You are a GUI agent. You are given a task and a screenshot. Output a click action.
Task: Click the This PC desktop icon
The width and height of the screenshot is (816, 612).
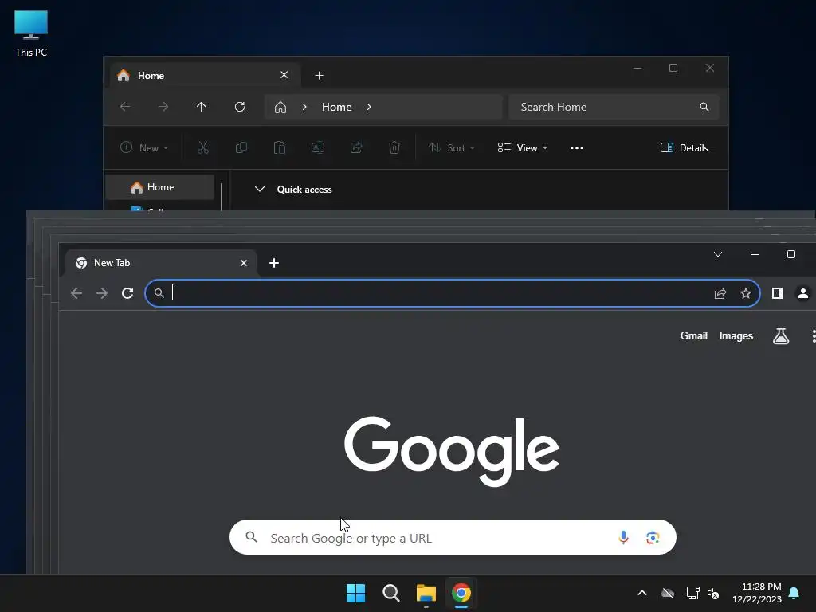(31, 33)
